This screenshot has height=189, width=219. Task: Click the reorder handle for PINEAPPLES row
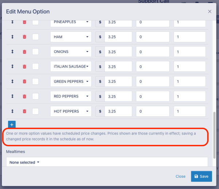12,22
